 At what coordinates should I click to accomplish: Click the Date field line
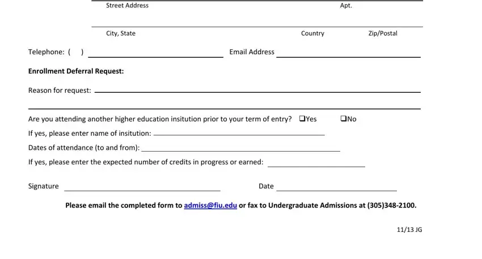[337, 187]
